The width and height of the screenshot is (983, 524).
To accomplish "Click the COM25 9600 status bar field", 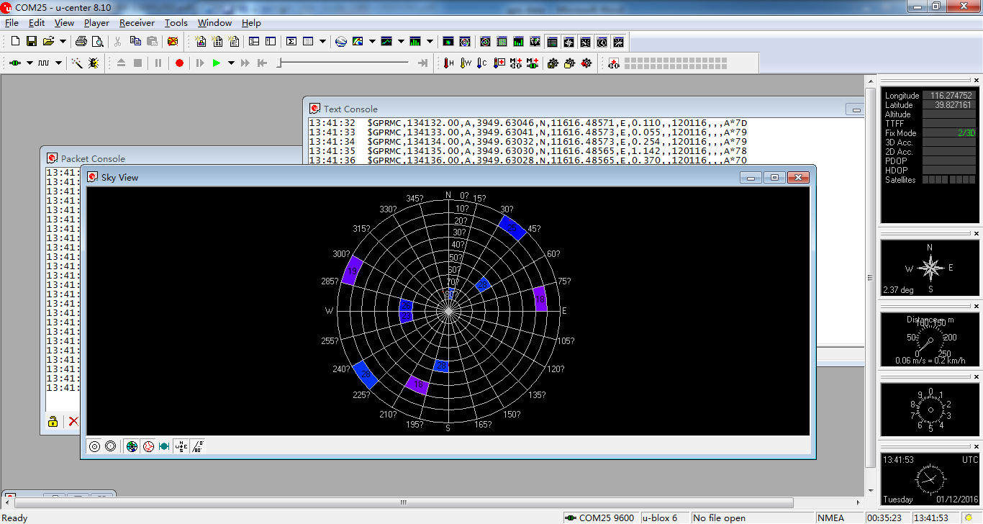I will click(600, 518).
